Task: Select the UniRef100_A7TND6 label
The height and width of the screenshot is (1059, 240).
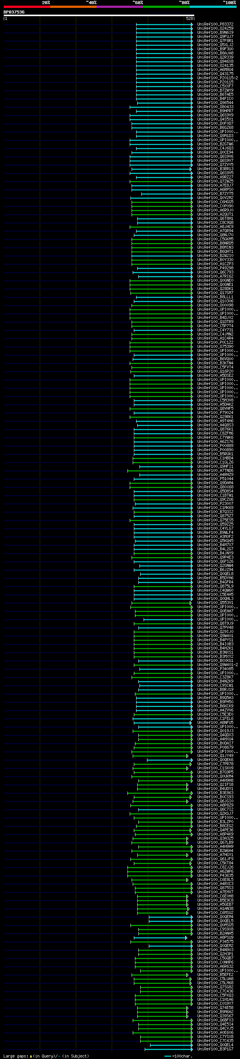Action: pos(215,470)
